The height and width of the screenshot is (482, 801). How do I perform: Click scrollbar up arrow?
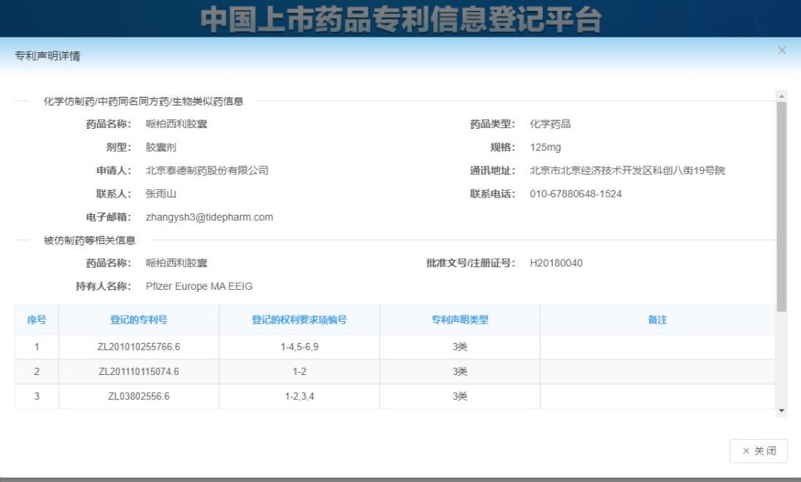point(781,95)
